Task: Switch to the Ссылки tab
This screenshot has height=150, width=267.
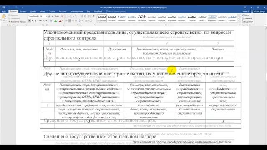Action: [52, 11]
